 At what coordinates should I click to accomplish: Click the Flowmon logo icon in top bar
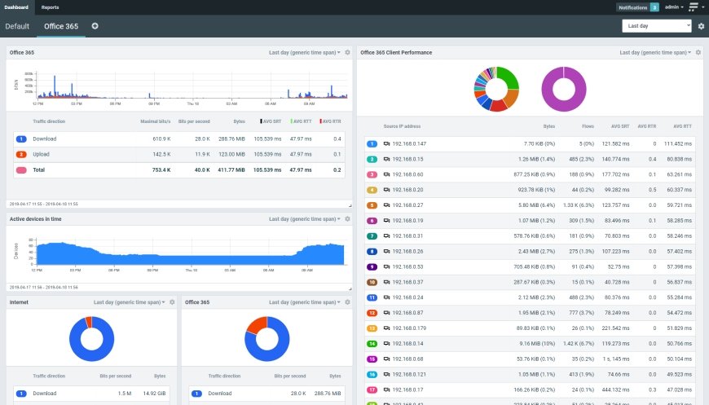tap(694, 7)
